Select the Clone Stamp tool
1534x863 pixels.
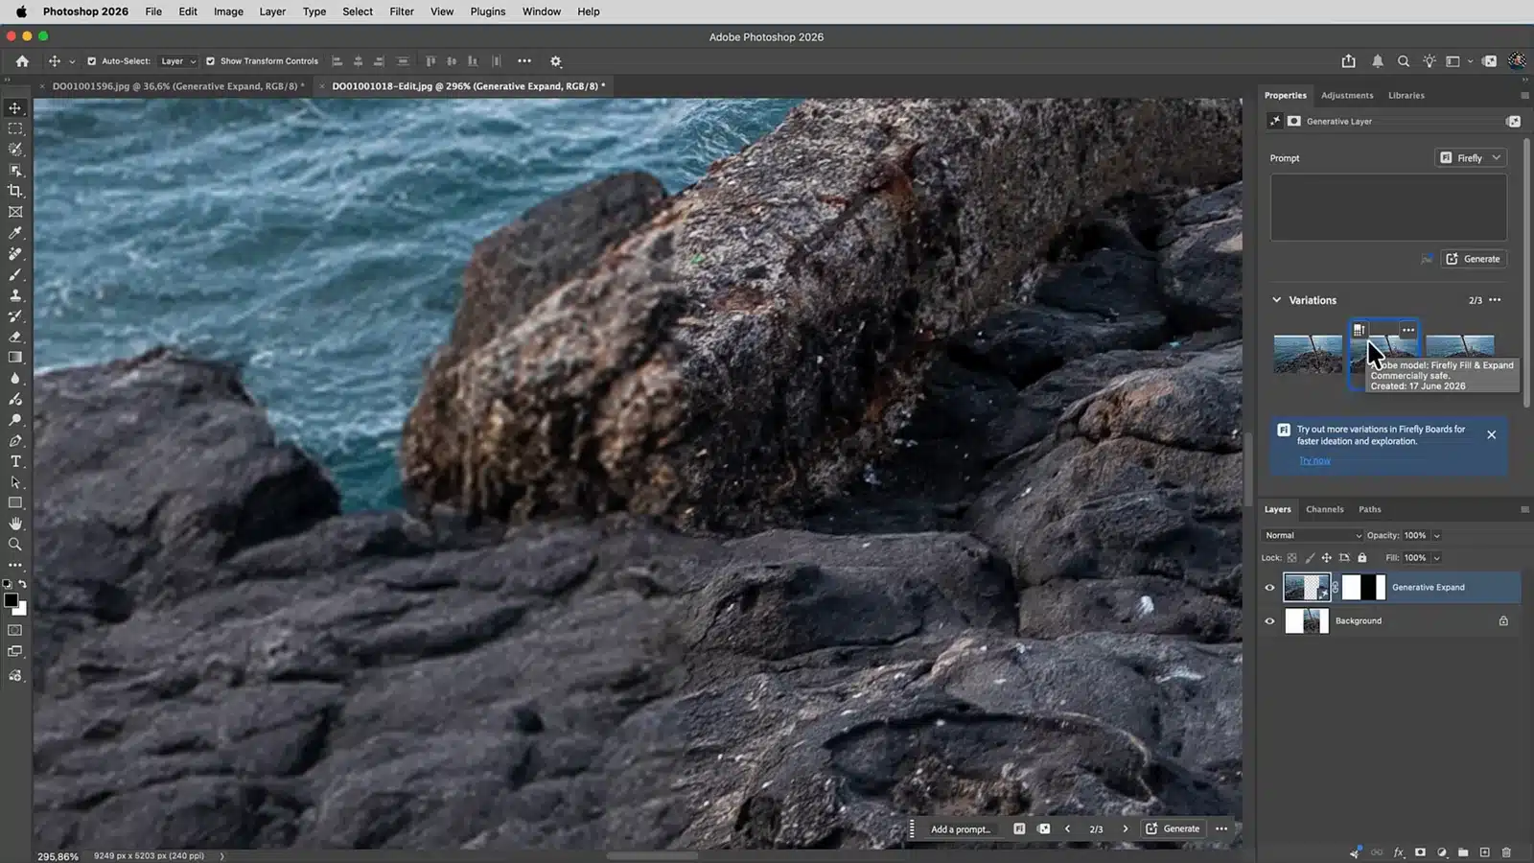[x=15, y=295]
